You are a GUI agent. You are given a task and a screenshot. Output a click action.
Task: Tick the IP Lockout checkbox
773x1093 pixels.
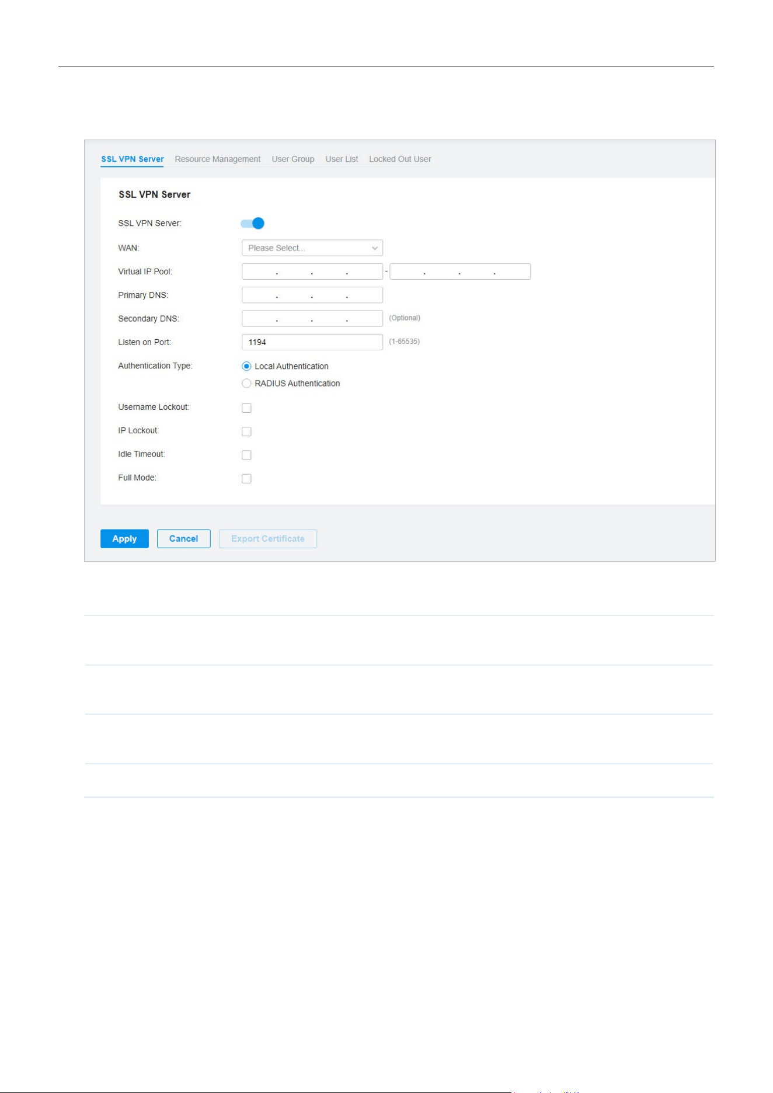click(246, 431)
